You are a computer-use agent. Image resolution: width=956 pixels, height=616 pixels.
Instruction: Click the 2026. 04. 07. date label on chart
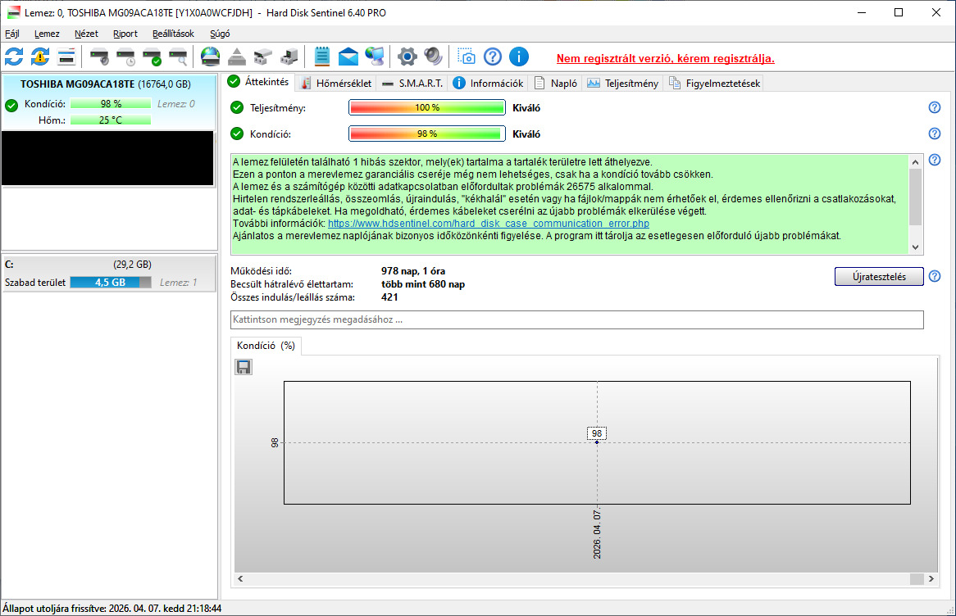tap(597, 534)
